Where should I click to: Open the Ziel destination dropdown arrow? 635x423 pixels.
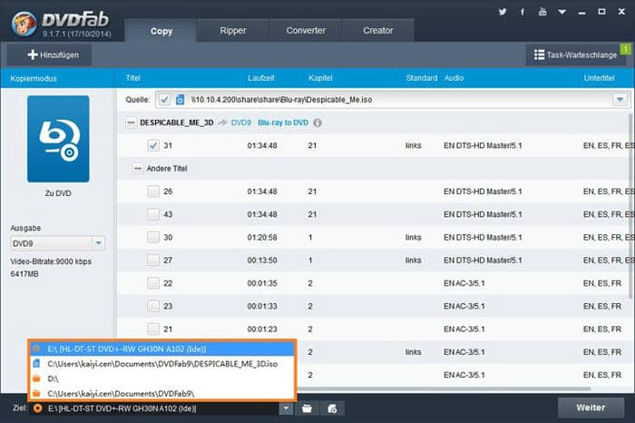pyautogui.click(x=286, y=408)
